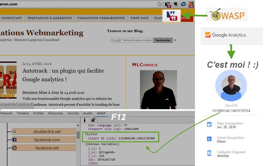Viewport: 265px width, 166px height.
Task: Click scrollbar up arrow in tree pane
Action: tap(78, 125)
